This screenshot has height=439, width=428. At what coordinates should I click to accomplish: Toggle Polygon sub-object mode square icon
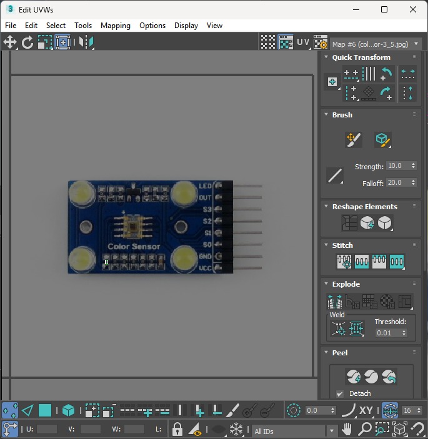(45, 411)
